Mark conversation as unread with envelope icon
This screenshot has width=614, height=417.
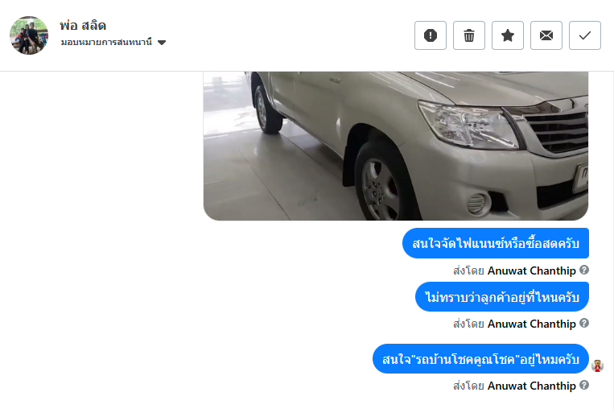point(546,35)
